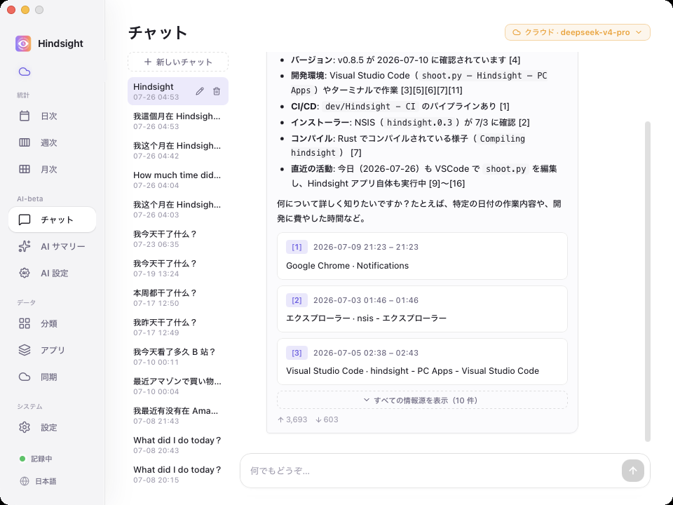Screen dimensions: 673x505
Task: Open the エクスプローラー · nsis source card
Action: 422,309
